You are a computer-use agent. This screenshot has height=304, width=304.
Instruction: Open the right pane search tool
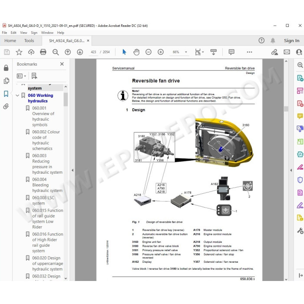pos(300,65)
